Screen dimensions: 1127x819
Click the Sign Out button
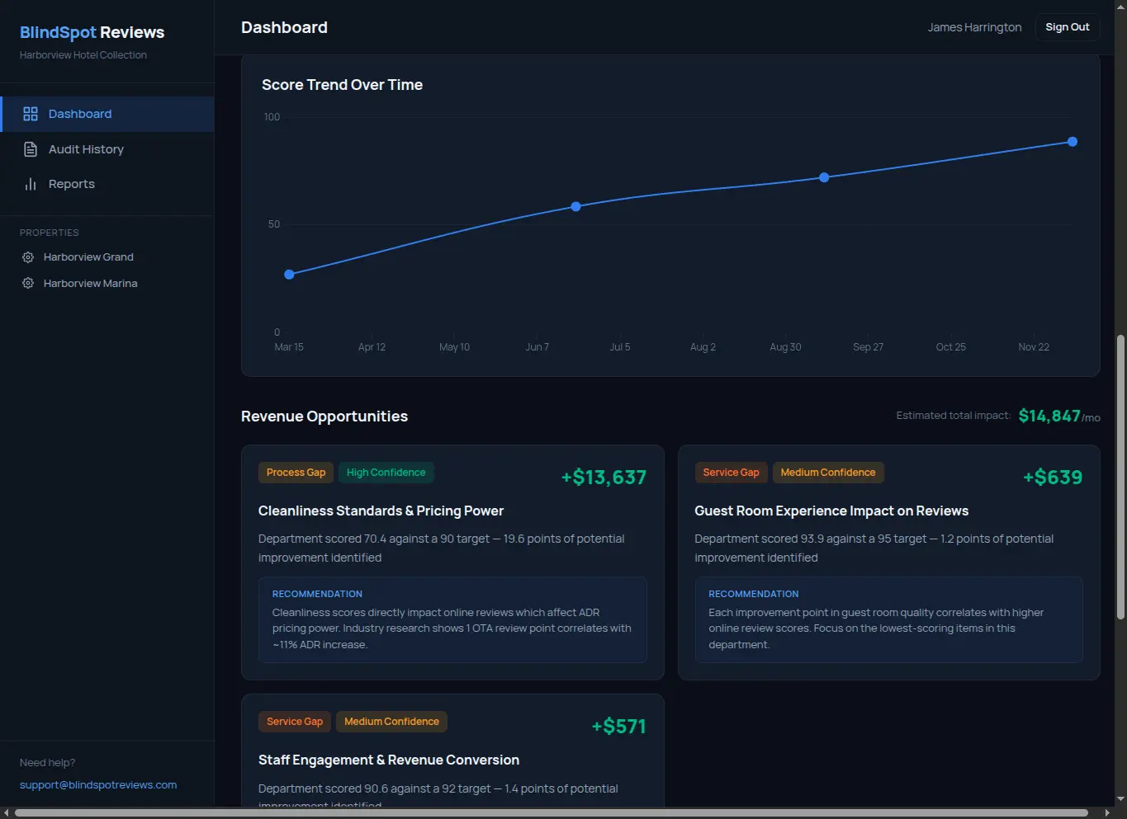click(1067, 26)
